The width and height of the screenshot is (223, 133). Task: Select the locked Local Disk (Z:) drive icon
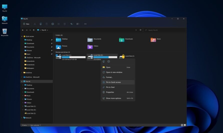122,56
